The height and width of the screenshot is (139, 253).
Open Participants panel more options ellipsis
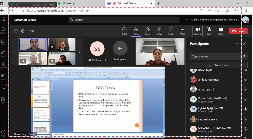238,44
